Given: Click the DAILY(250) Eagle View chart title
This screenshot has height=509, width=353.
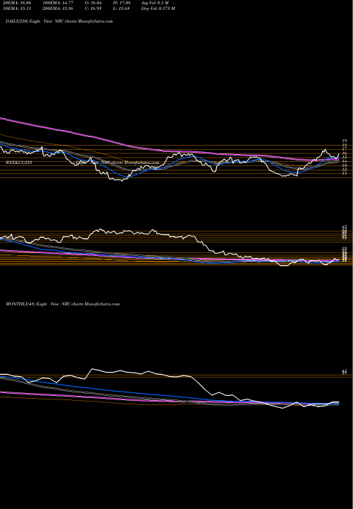Looking at the screenshot, I should click(x=59, y=21).
